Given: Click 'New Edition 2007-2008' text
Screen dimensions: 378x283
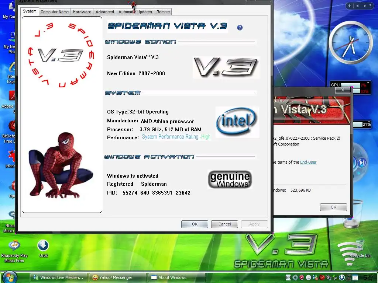Looking at the screenshot, I should click(x=136, y=73).
